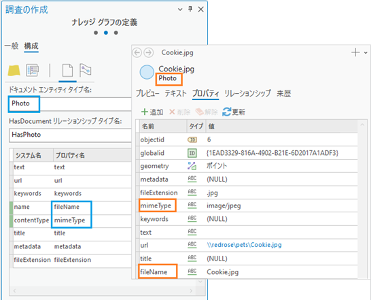
Task: Close the 調査の作成 pane
Action: coord(201,10)
